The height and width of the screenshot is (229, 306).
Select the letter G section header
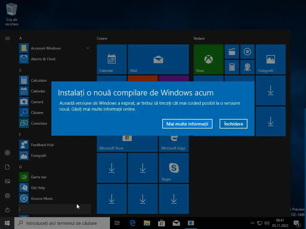[21, 167]
